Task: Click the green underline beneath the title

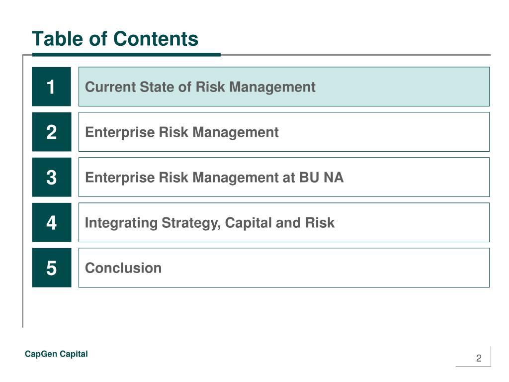Action: pyautogui.click(x=126, y=55)
